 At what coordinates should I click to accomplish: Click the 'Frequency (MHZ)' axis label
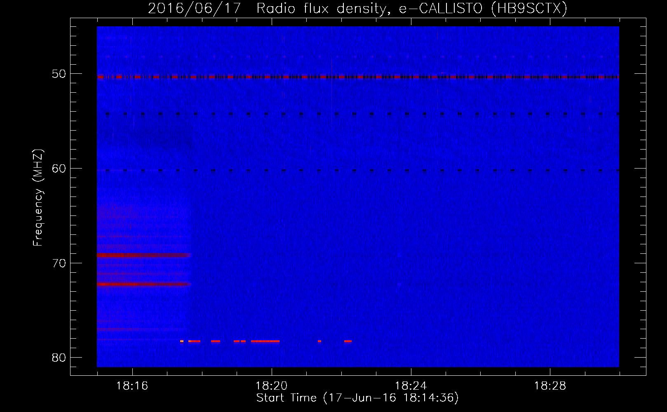(x=38, y=198)
